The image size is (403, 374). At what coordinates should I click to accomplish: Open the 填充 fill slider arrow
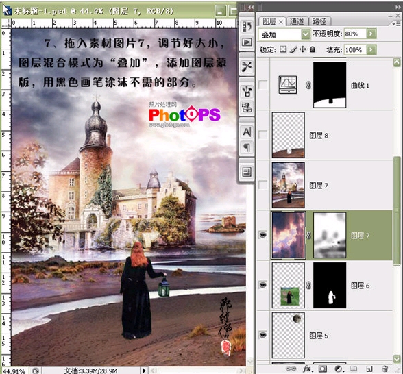[371, 49]
